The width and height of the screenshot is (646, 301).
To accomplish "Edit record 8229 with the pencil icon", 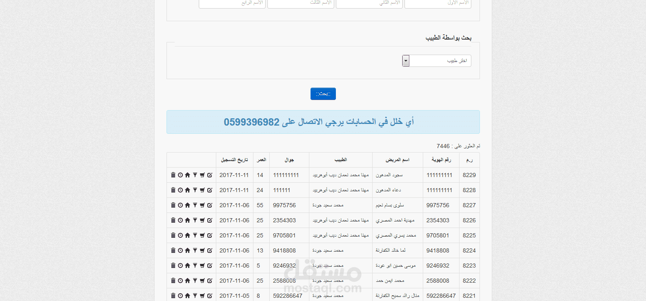I will pyautogui.click(x=210, y=175).
